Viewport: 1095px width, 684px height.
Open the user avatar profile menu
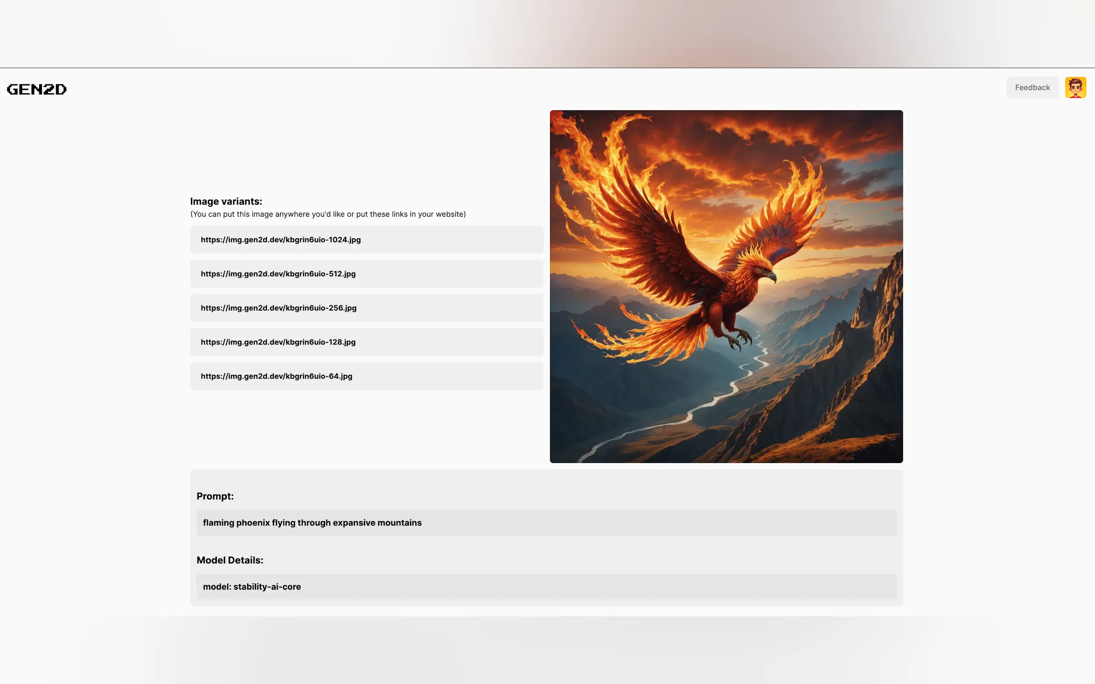point(1075,87)
